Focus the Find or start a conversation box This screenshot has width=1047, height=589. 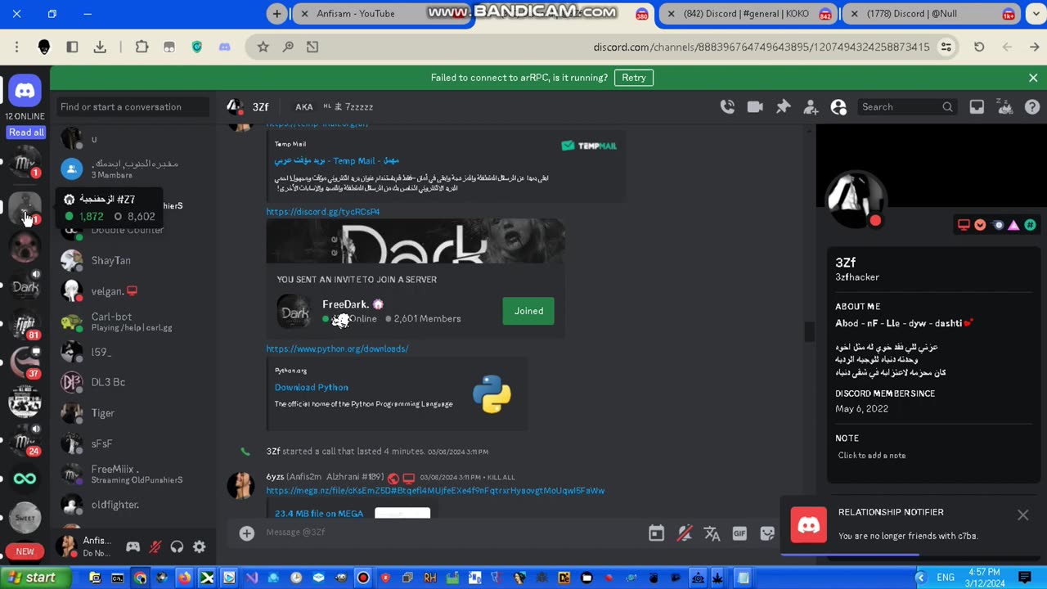coord(133,106)
